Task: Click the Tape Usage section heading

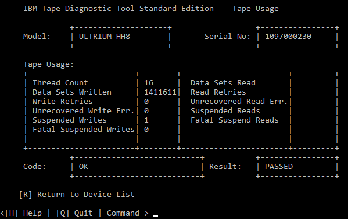Action: (x=48, y=64)
